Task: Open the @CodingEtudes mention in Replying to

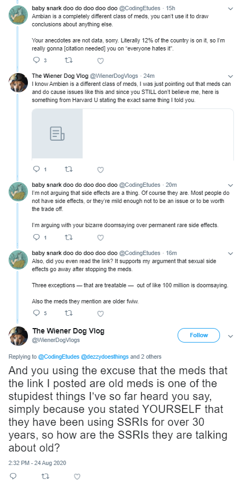Action: pyautogui.click(x=58, y=357)
